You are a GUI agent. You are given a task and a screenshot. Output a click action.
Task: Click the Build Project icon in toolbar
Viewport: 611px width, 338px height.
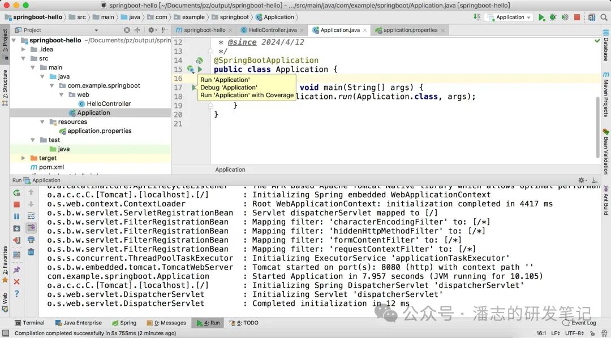[476, 17]
